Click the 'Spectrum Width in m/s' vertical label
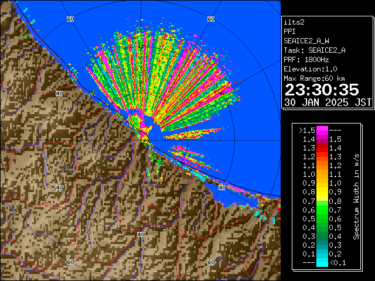375x281 pixels. (356, 197)
